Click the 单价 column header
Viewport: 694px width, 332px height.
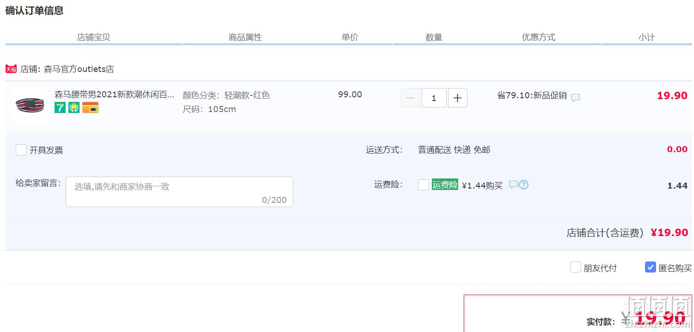pyautogui.click(x=350, y=37)
